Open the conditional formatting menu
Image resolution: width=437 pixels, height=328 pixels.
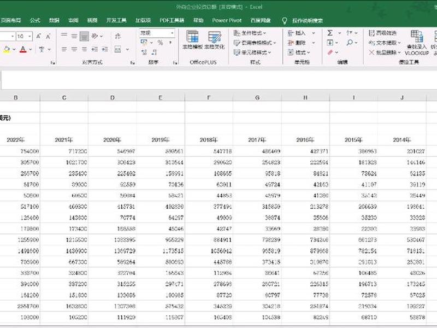click(250, 33)
